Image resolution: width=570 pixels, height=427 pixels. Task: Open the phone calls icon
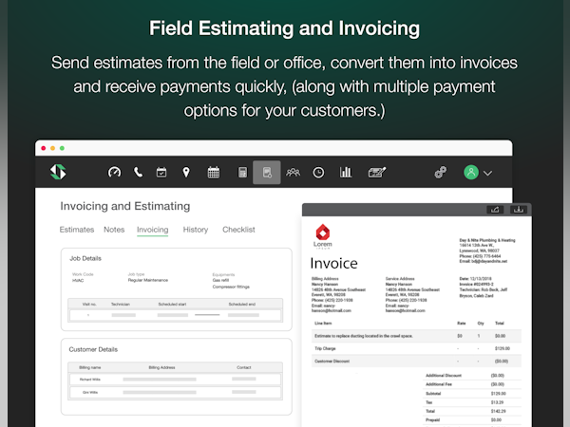[138, 172]
